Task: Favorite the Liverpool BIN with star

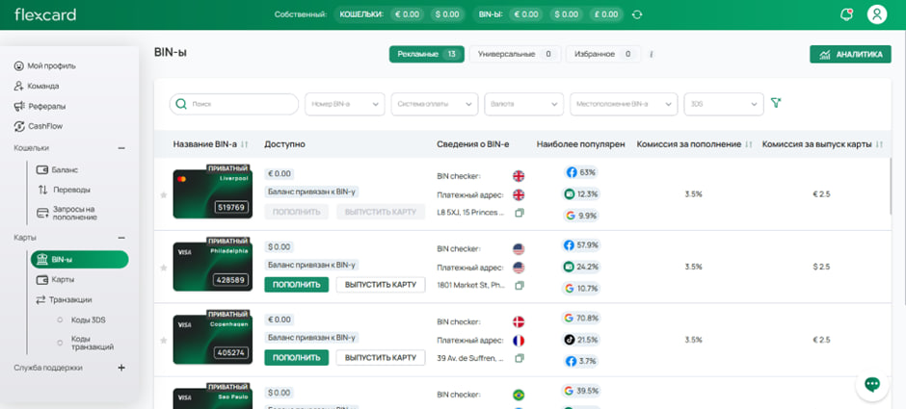Action: coord(163,194)
